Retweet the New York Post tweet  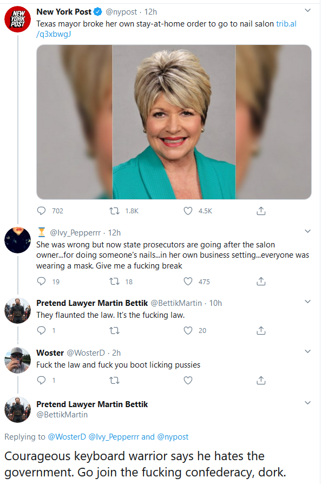point(115,211)
